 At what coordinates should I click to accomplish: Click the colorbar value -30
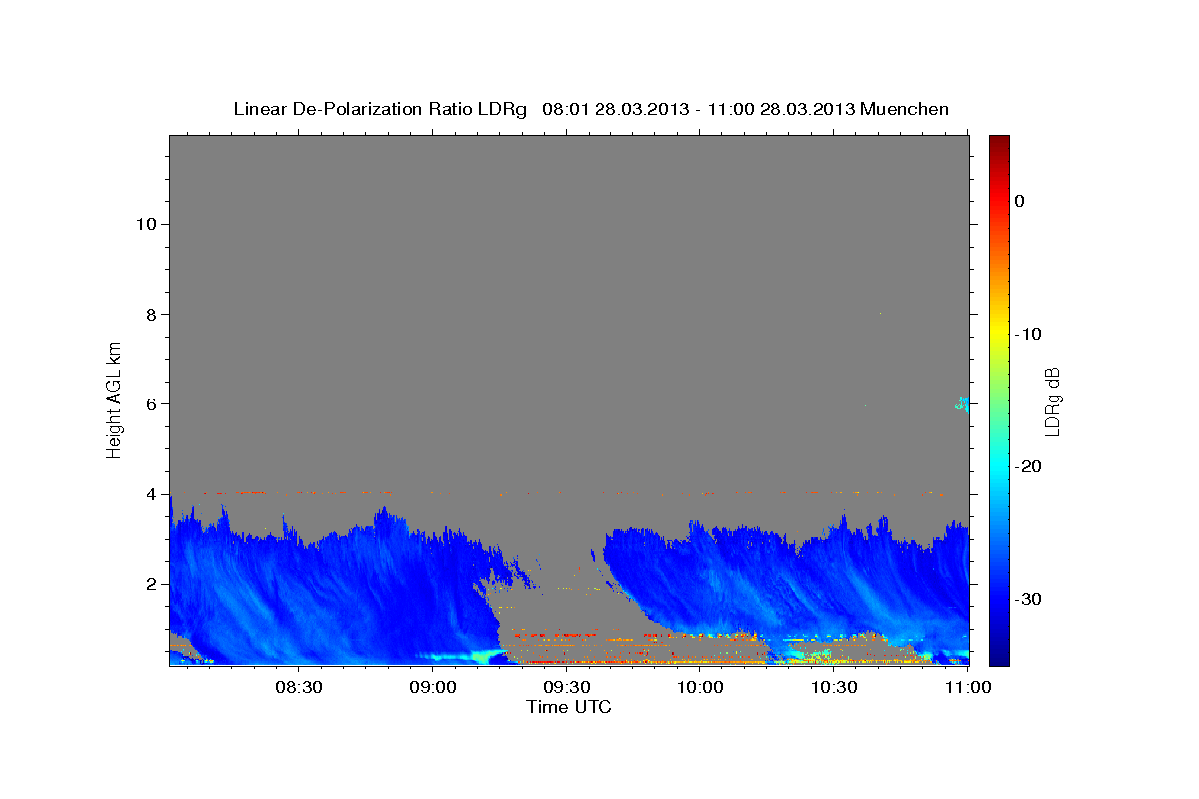click(1028, 599)
